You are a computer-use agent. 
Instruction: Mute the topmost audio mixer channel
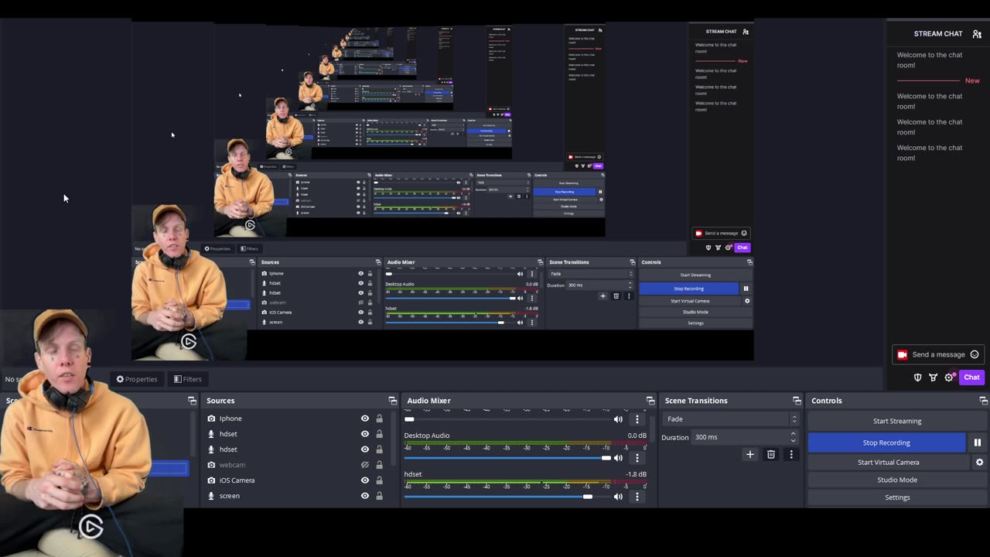tap(618, 419)
